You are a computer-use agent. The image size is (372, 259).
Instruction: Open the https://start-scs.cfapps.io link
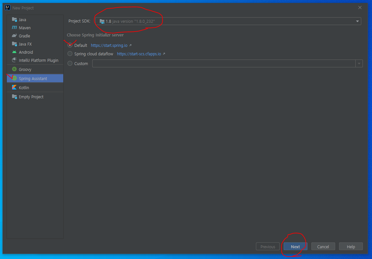[x=139, y=54]
